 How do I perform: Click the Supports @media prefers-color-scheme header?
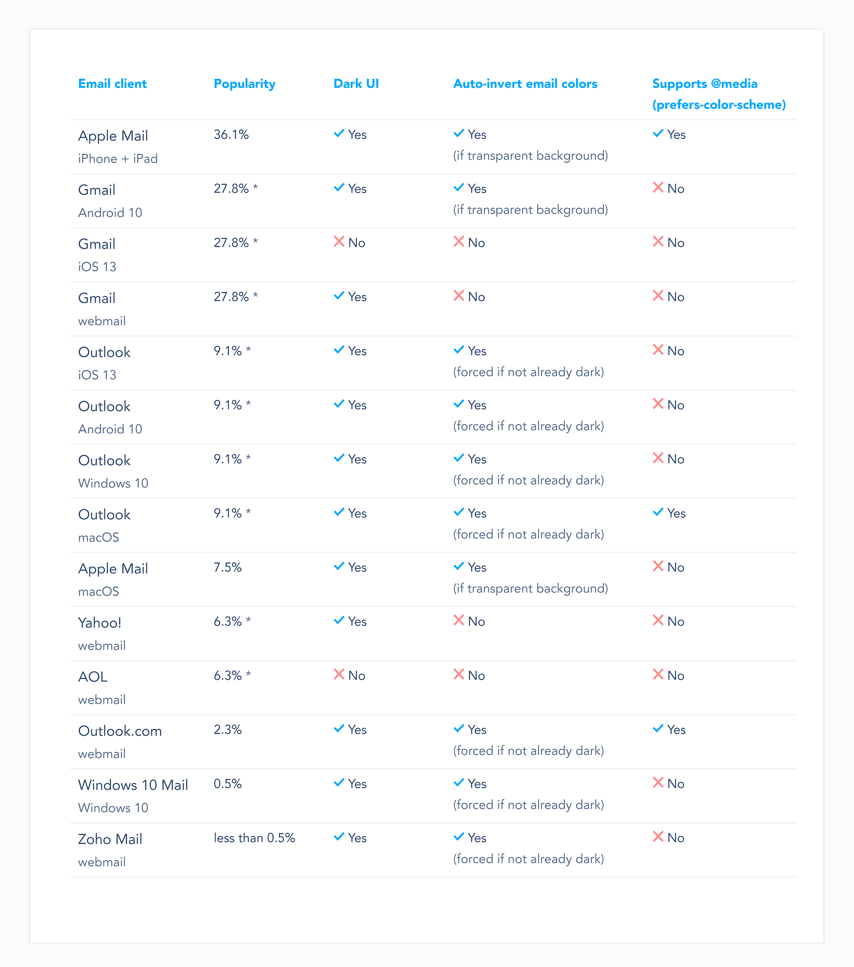click(719, 94)
